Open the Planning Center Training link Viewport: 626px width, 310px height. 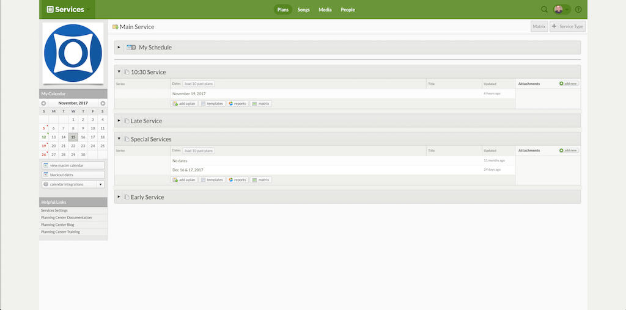(x=61, y=232)
